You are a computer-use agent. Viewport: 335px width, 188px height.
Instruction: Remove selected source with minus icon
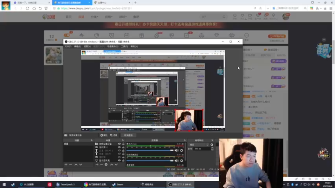(101, 165)
